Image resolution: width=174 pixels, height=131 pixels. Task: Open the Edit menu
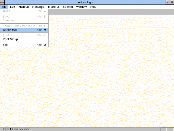[x=13, y=7]
